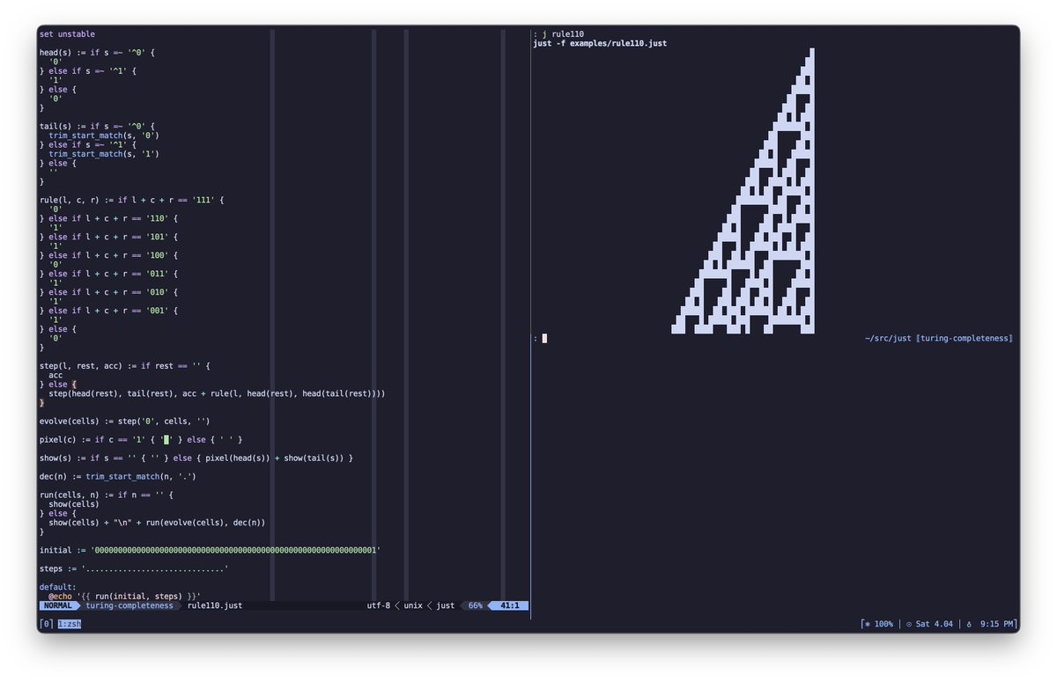Click the utf-8 encoding indicator
The image size is (1057, 682).
click(x=378, y=605)
